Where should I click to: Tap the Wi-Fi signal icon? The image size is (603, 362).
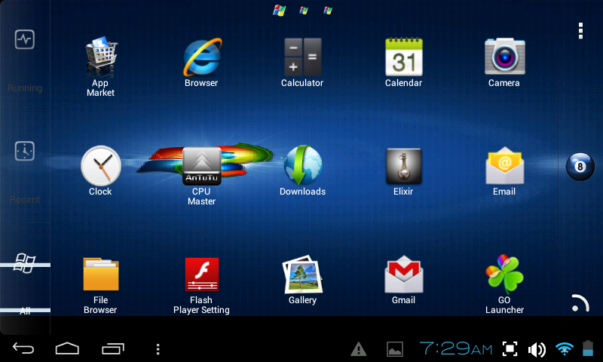pyautogui.click(x=564, y=348)
